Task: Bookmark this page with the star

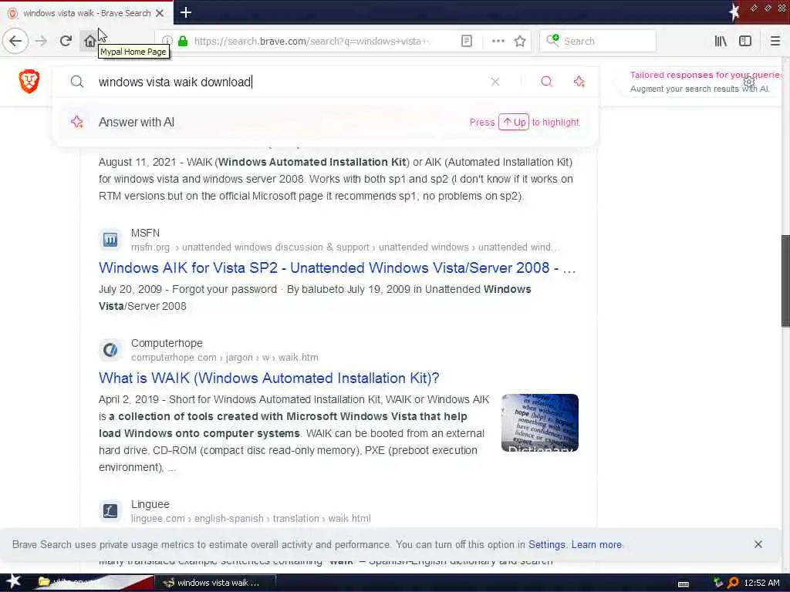Action: click(520, 41)
